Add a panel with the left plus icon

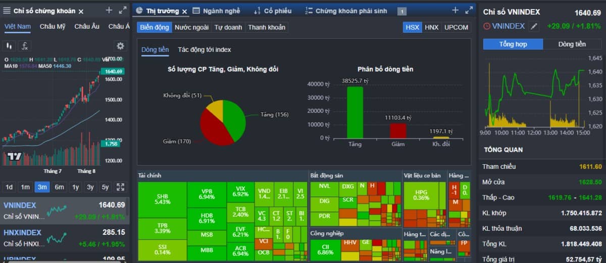tap(109, 10)
